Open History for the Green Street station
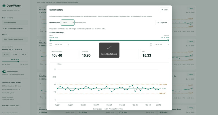 coord(191,108)
